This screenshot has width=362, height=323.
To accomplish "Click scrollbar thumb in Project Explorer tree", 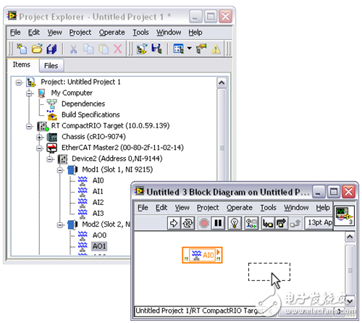I will tap(222, 148).
